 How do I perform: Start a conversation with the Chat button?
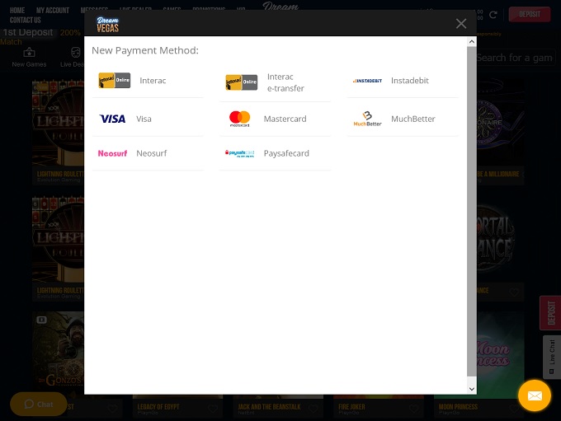39,405
